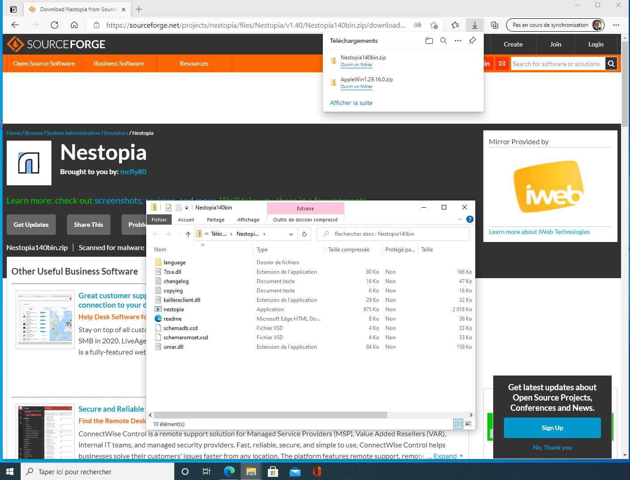Search downloads in the Téléchargements panel
This screenshot has width=630, height=480.
click(444, 41)
